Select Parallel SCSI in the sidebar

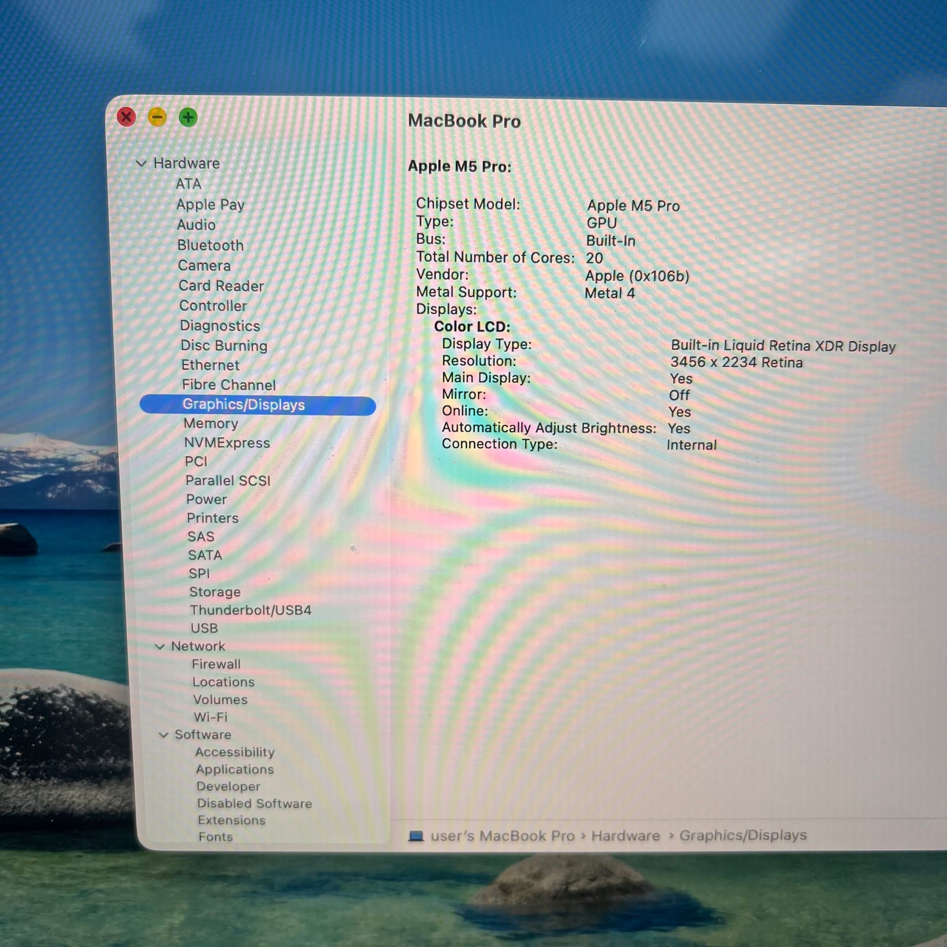[x=228, y=480]
